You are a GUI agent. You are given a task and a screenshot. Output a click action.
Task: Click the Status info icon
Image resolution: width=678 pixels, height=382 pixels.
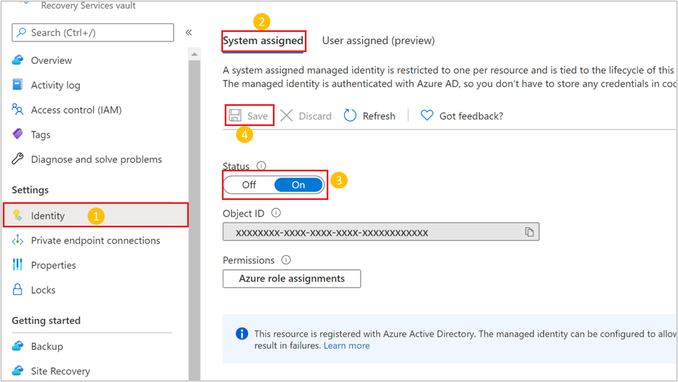[261, 166]
